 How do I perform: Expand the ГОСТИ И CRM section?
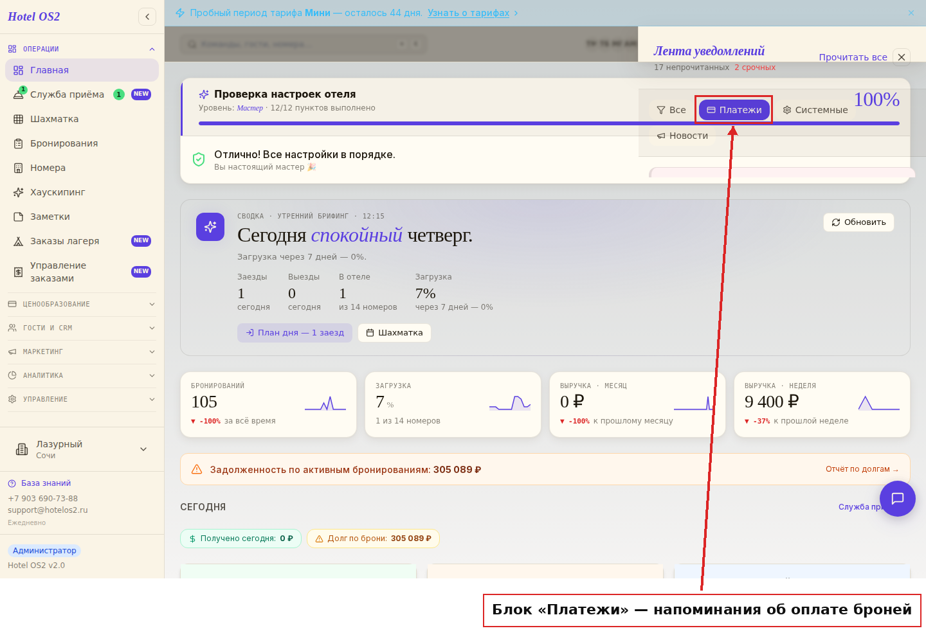pyautogui.click(x=82, y=328)
